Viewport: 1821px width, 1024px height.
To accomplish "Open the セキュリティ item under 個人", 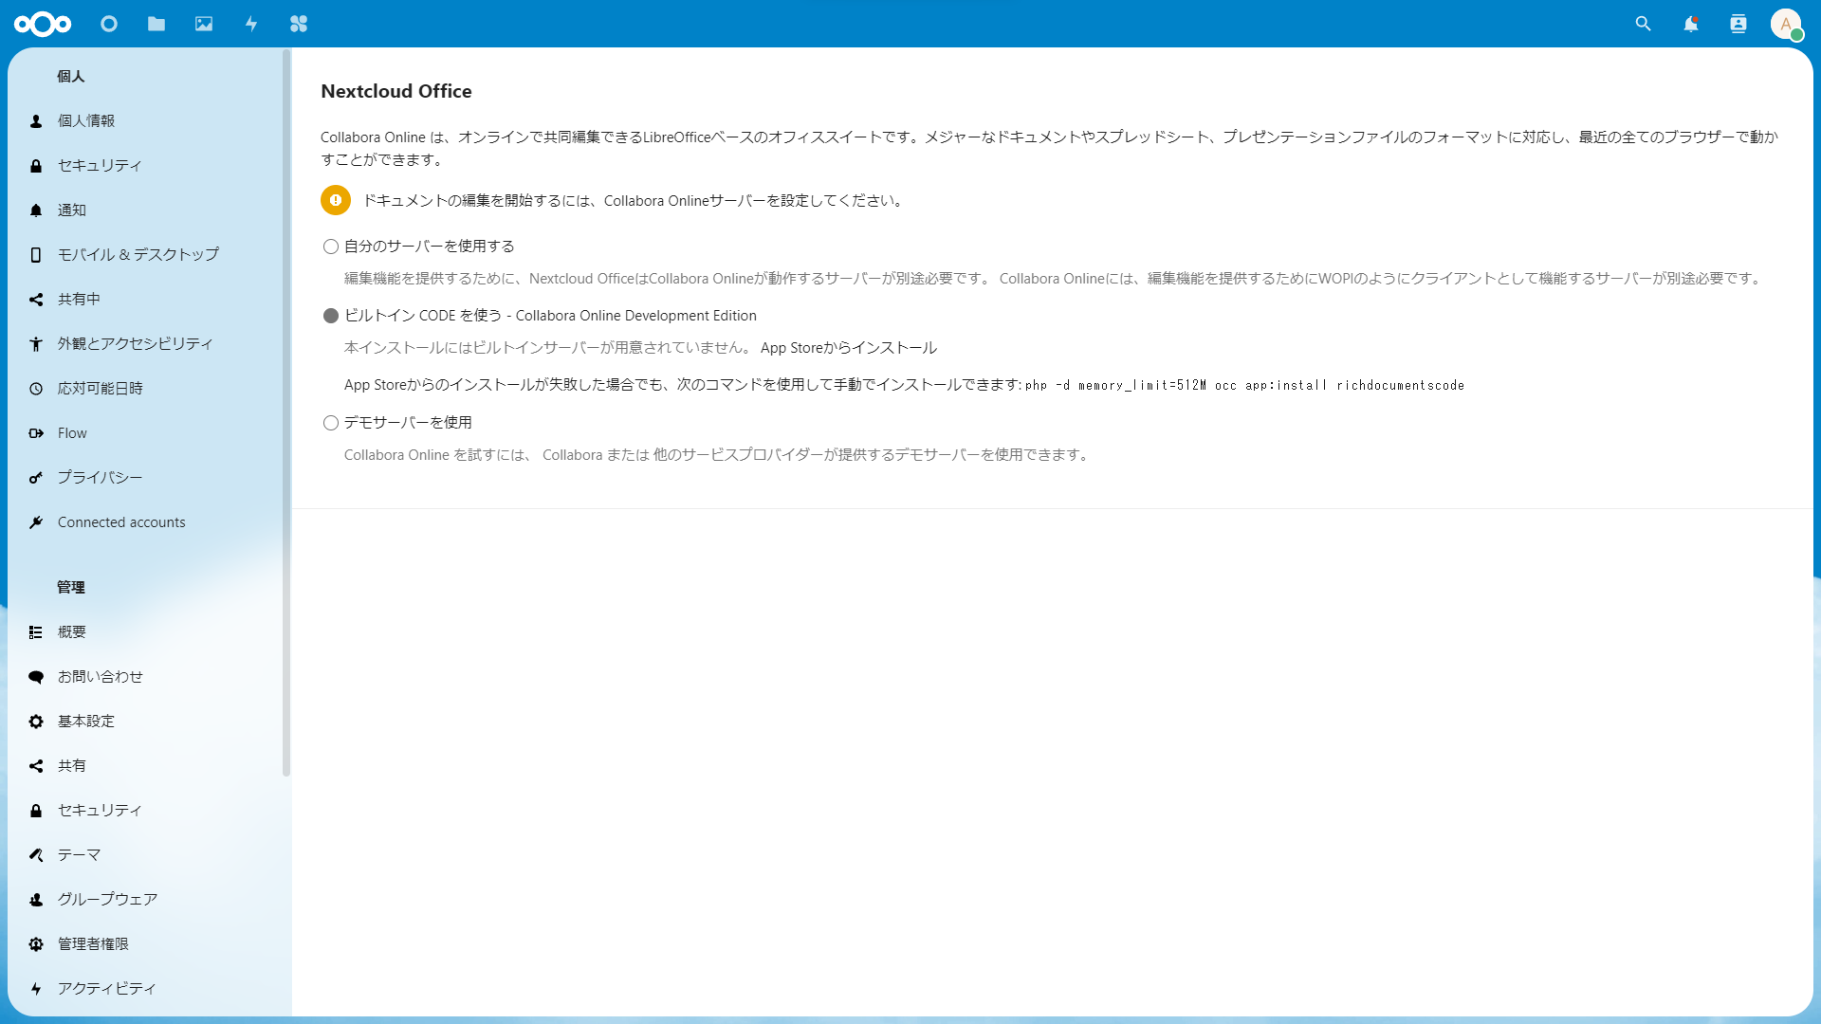I will 100,166.
